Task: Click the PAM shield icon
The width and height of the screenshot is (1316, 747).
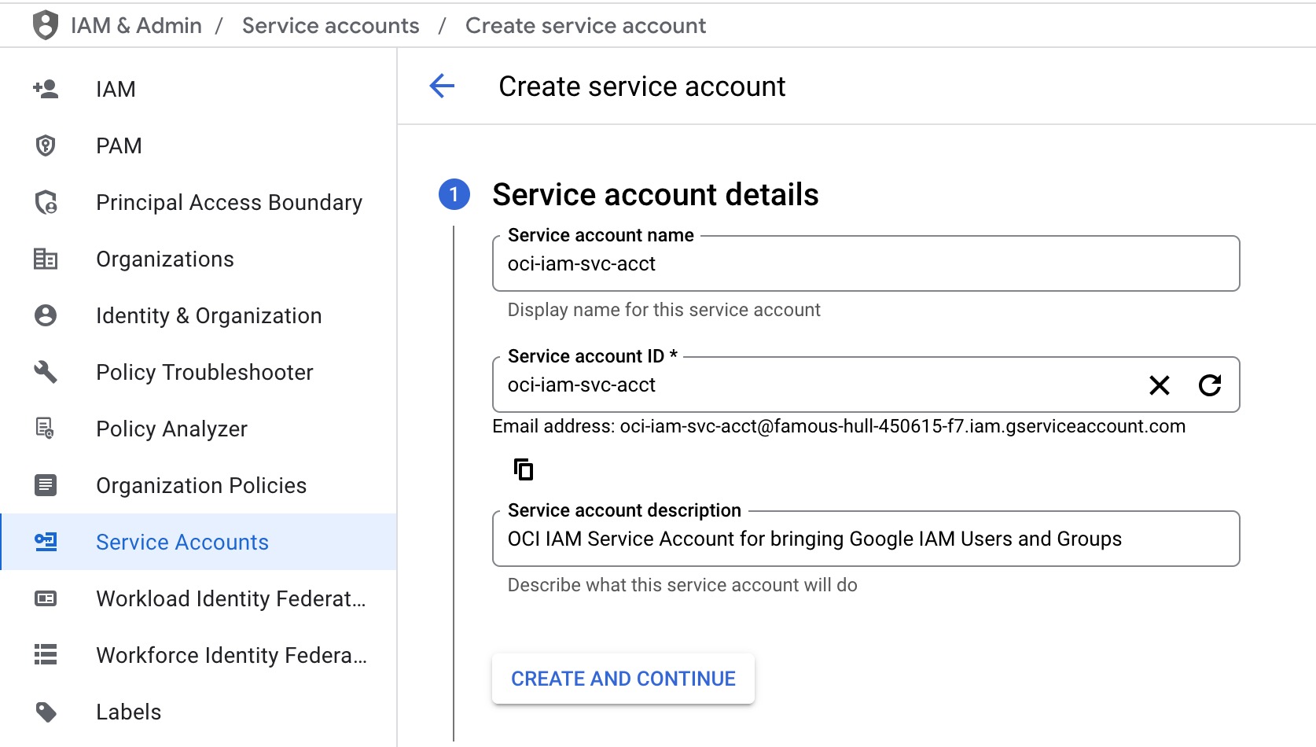Action: (45, 145)
